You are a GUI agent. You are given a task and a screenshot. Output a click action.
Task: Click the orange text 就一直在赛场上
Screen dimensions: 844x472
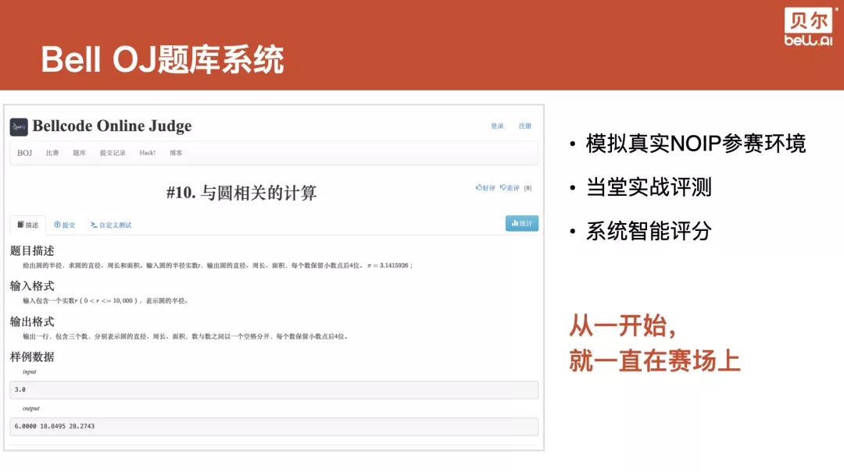click(655, 360)
